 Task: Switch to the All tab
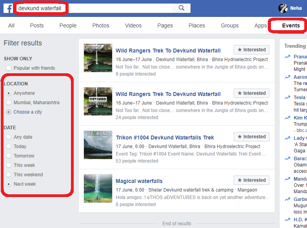tap(11, 25)
